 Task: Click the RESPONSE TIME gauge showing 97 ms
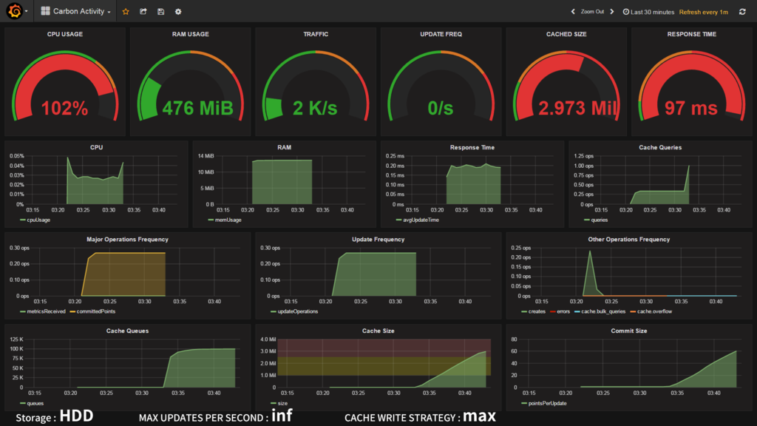[x=691, y=87]
